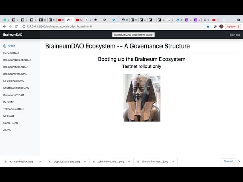Open BraineumVCDAO from sidebar
This screenshot has width=243, height=182.
[x=14, y=95]
